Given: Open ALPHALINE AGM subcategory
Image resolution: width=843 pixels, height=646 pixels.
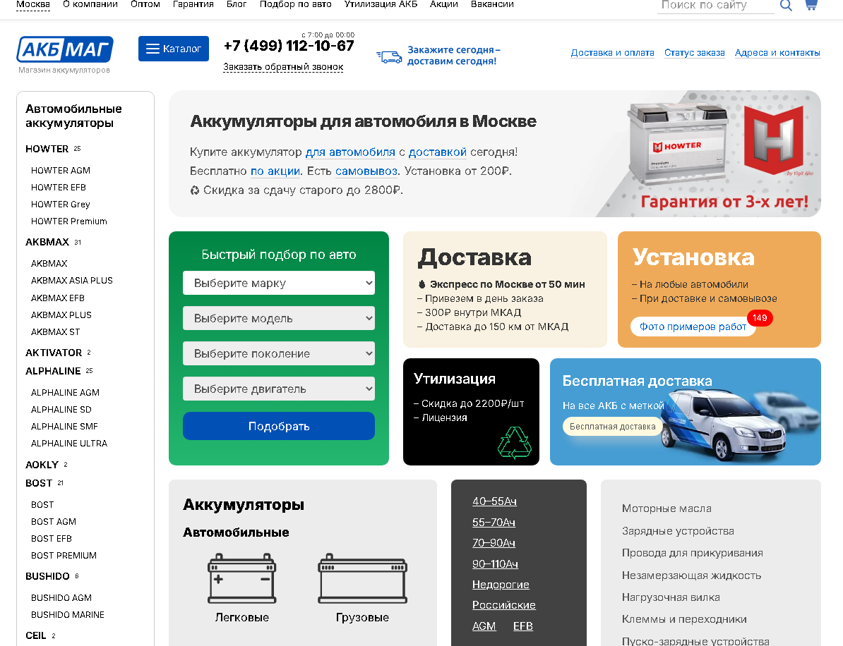Looking at the screenshot, I should (65, 393).
